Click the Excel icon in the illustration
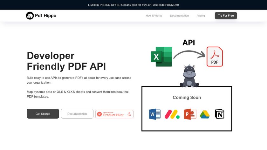Image resolution: width=267 pixels, height=150 pixels. coord(161,57)
